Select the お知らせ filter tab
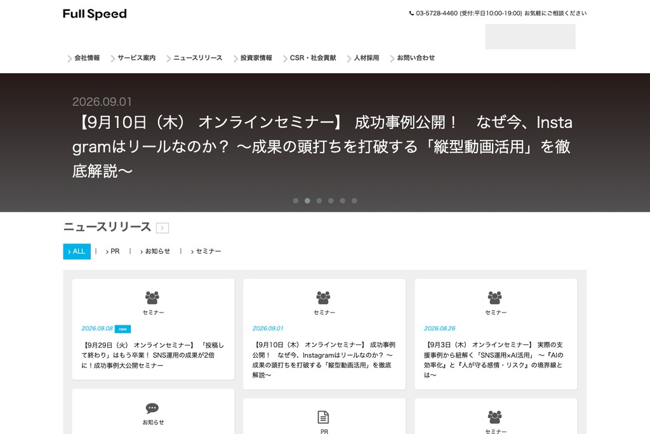The height and width of the screenshot is (434, 650). 155,252
